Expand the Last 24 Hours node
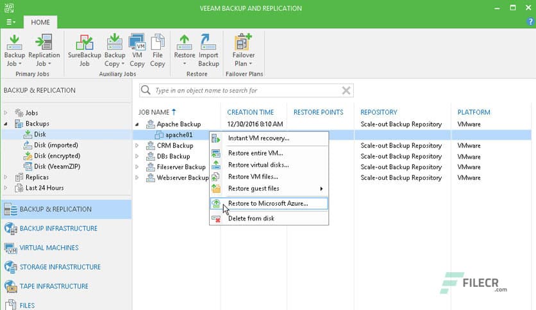The height and width of the screenshot is (310, 536). 6,188
